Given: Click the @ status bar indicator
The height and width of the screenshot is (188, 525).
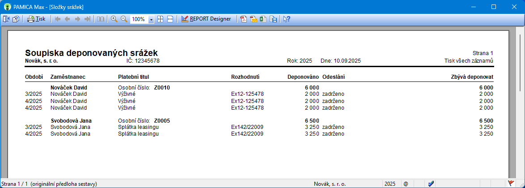Looking at the screenshot, I should coord(406,184).
